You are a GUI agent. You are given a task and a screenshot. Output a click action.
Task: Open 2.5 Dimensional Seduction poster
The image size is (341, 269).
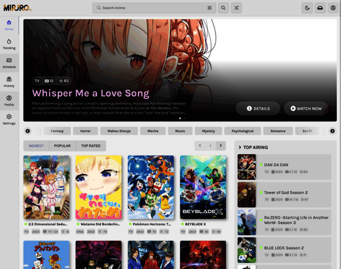pos(46,187)
